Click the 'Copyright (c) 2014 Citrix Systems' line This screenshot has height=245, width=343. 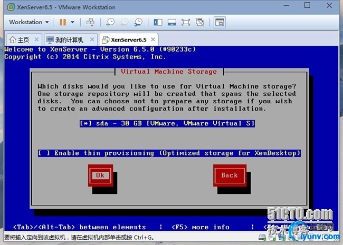pyautogui.click(x=85, y=57)
